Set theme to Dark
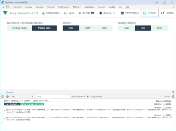Image resolution: width=176 pixels, height=131 pixels. click(104, 28)
